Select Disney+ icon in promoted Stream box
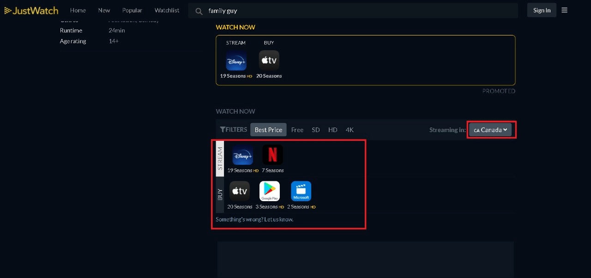 tap(236, 60)
